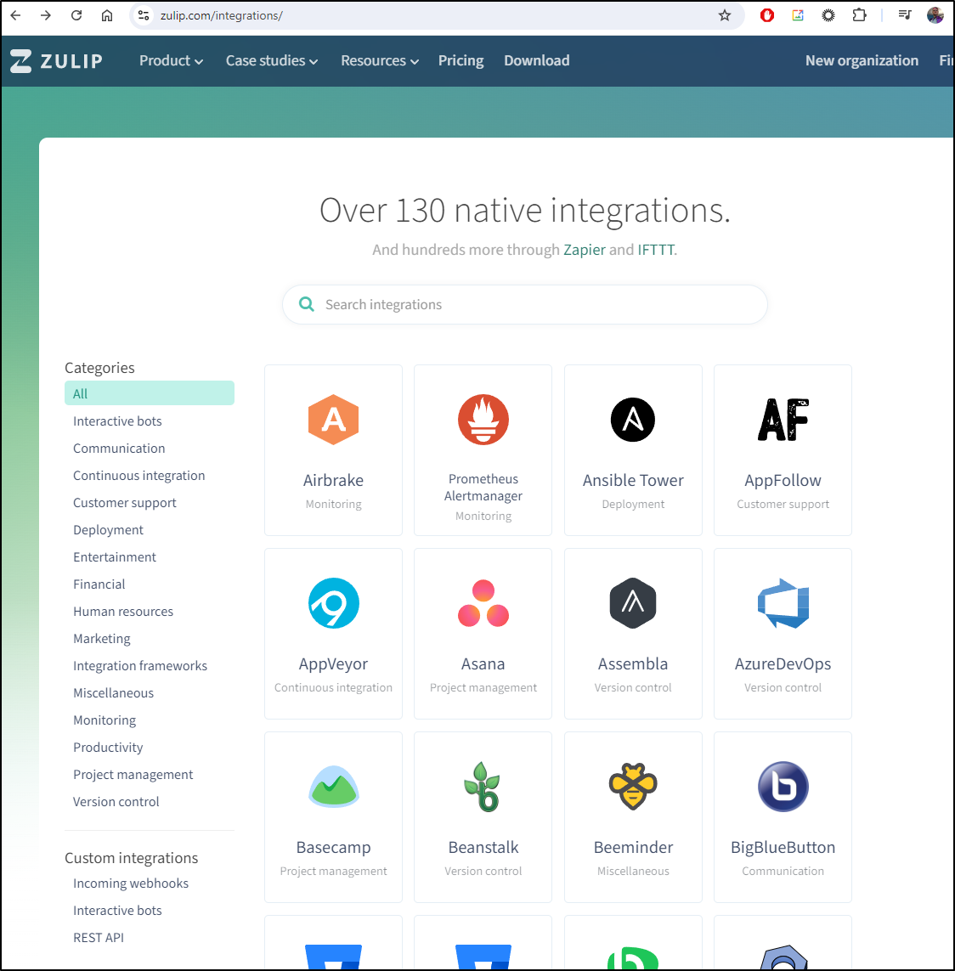Click the 'Basecamp' card title

(333, 848)
